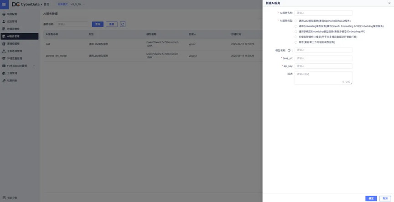Close the 新建AI服务 drawer with the X
Screen dimensions: 394x202
(x=389, y=3)
